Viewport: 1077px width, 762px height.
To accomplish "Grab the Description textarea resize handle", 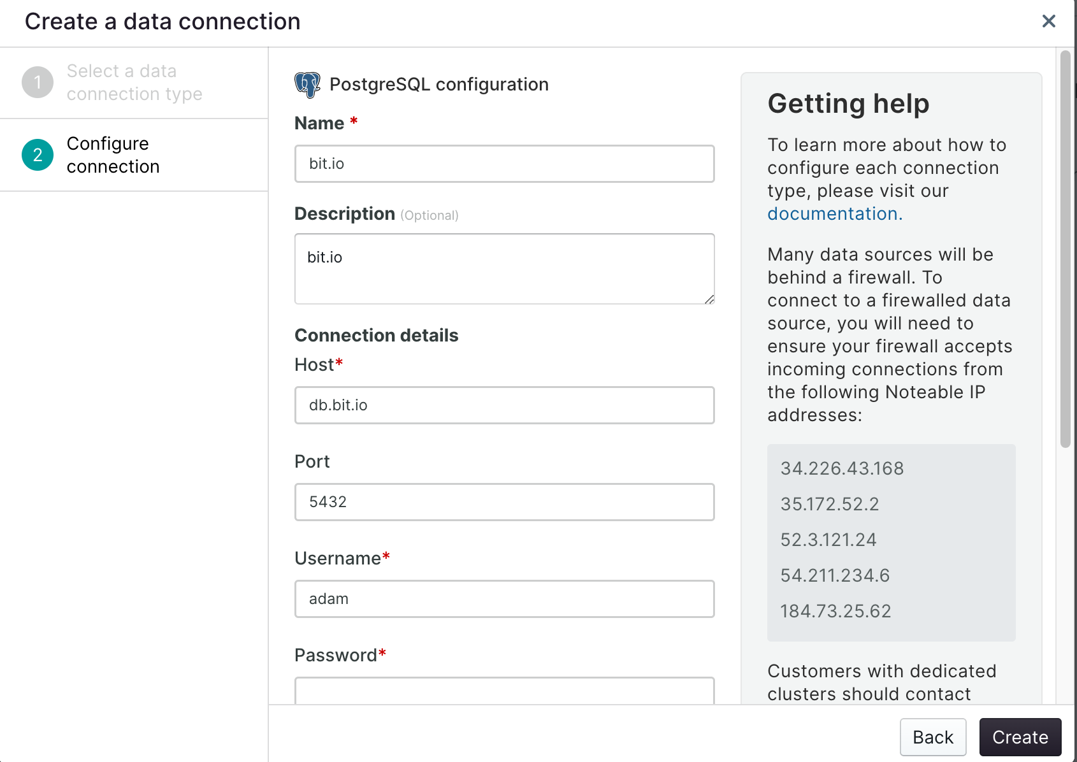I will (709, 299).
